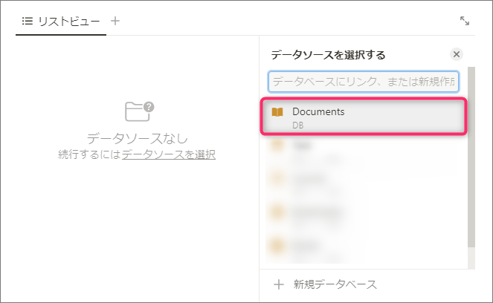Screen dimensions: 493x303
Task: Click the Documents book icon
Action: [277, 112]
